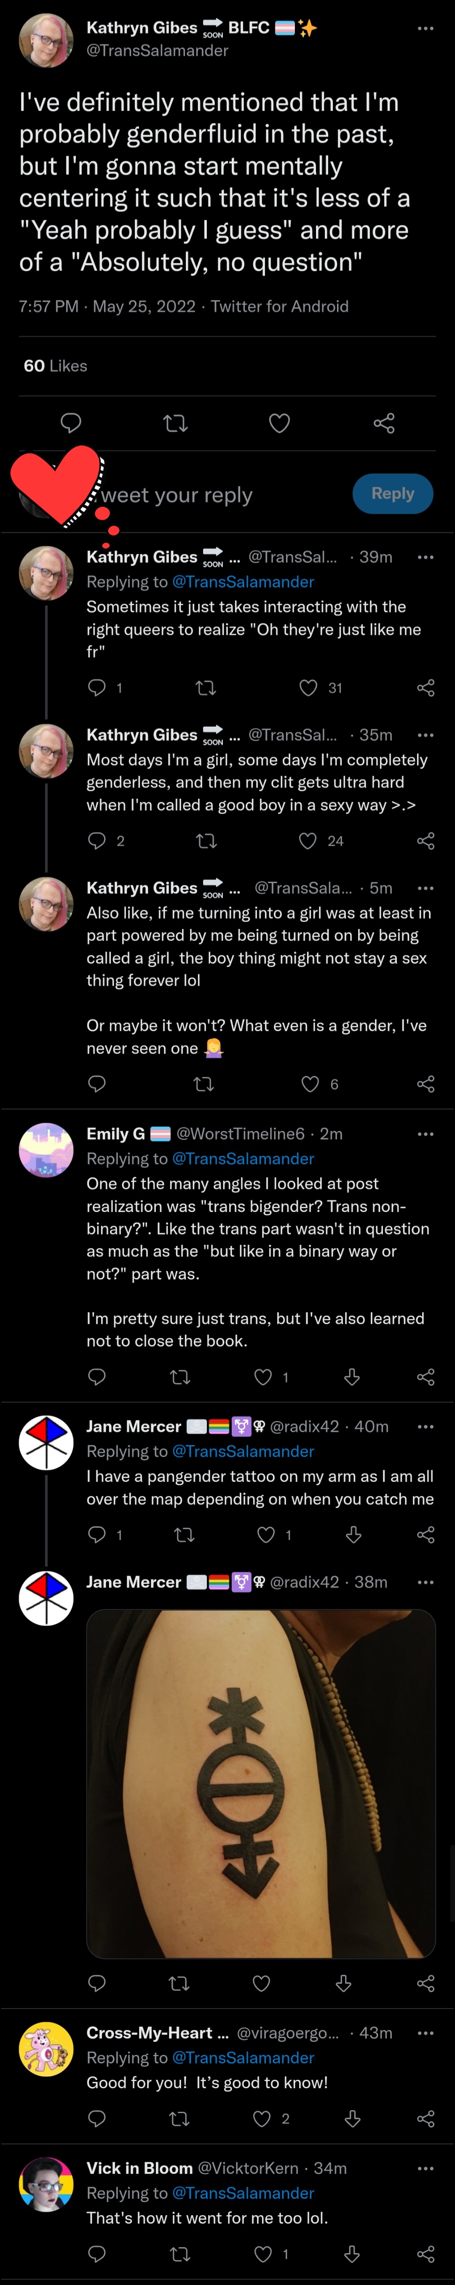This screenshot has width=455, height=2285.
Task: View the 60 Likes list
Action: [55, 365]
